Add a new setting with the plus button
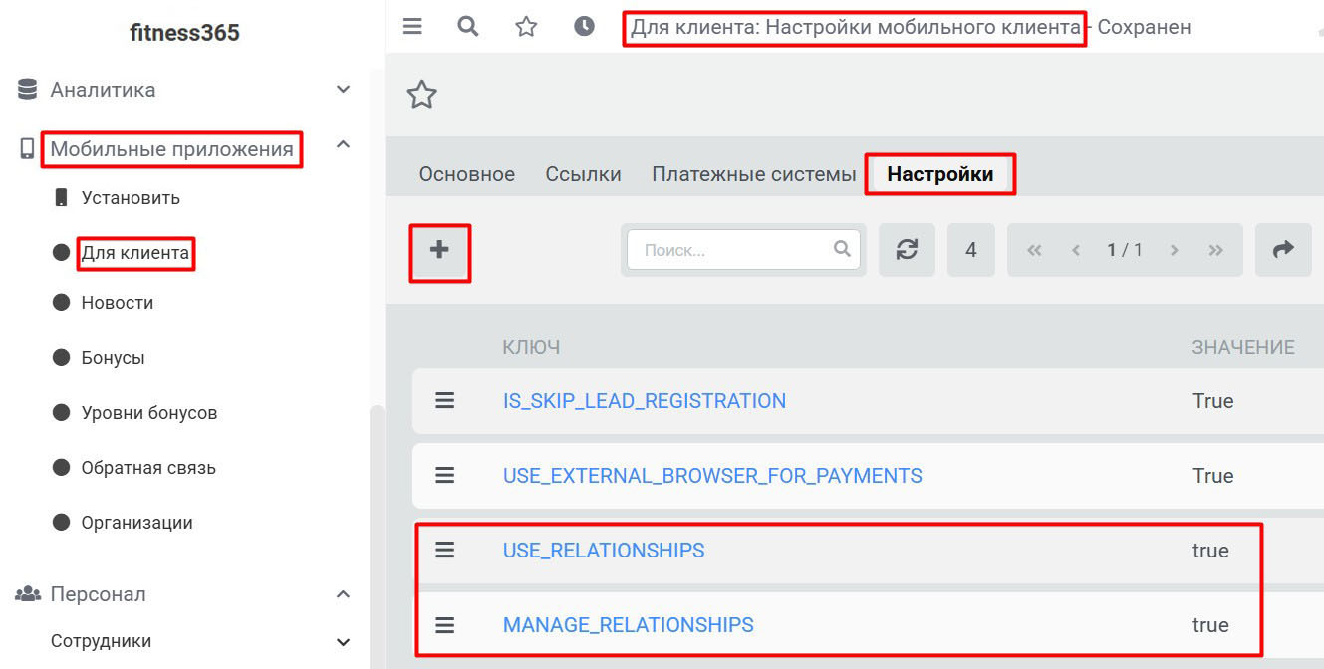The image size is (1324, 669). point(439,250)
